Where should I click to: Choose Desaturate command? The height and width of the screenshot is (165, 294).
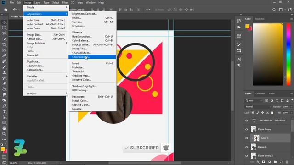92,97
